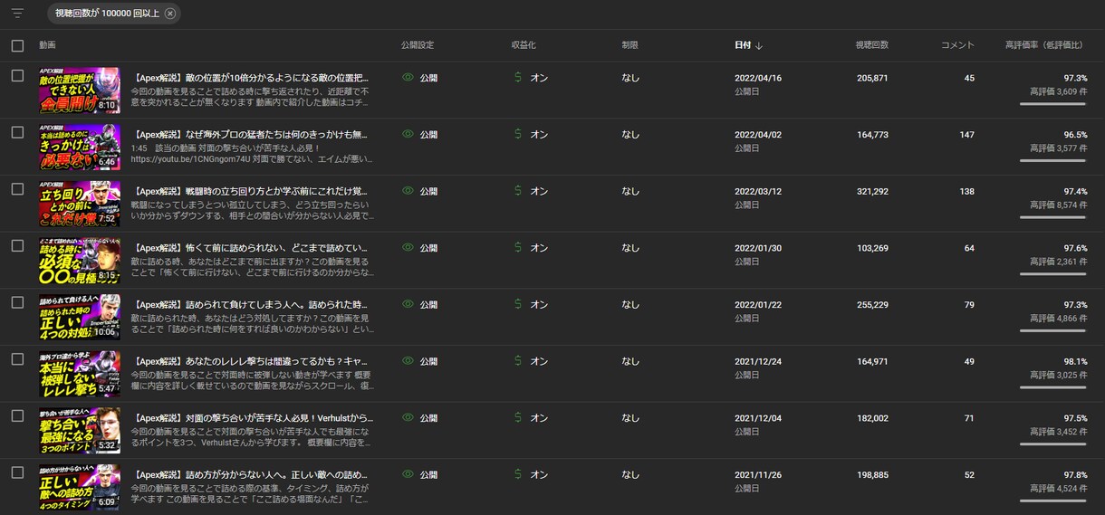Screen dimensions: 1105x515
Task: Select checkbox for 2022/03/12 video row
Action: point(17,189)
